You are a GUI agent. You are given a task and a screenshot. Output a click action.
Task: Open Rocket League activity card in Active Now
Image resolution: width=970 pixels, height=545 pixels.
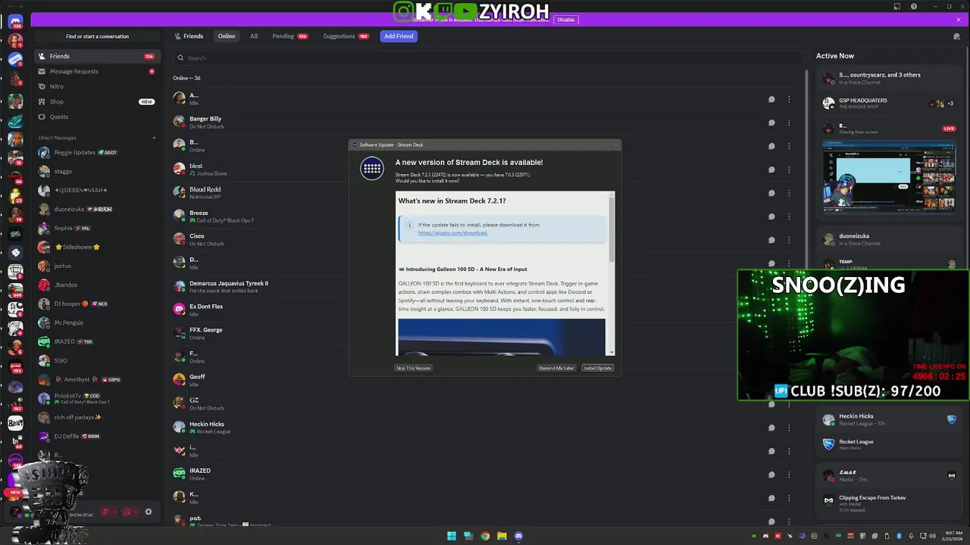(x=890, y=444)
